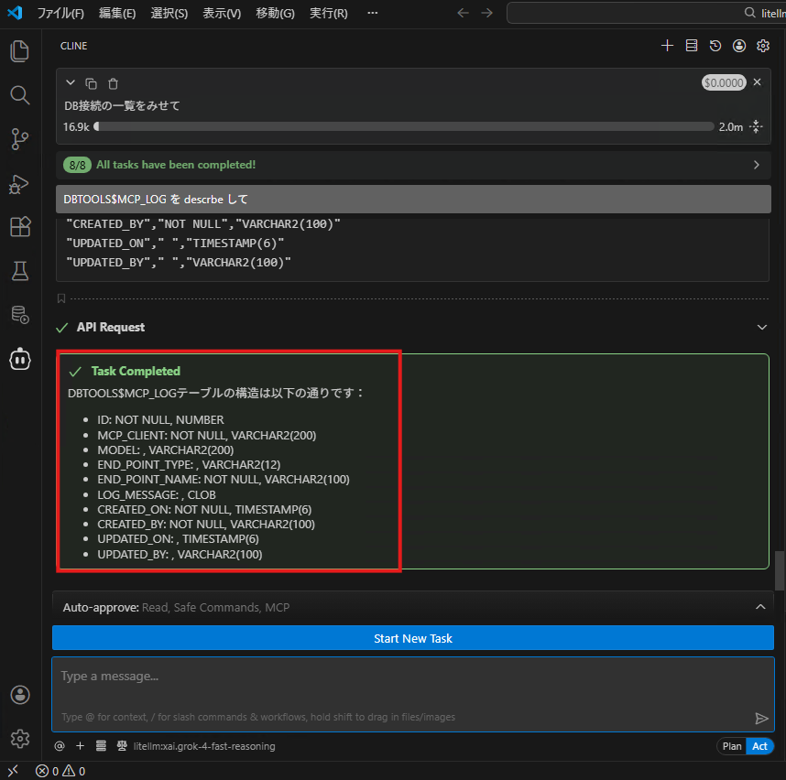786x780 pixels.
Task: Click the END_POINT_NAME: NOT NULL, VARCHAR2(100) line
Action: pos(224,480)
